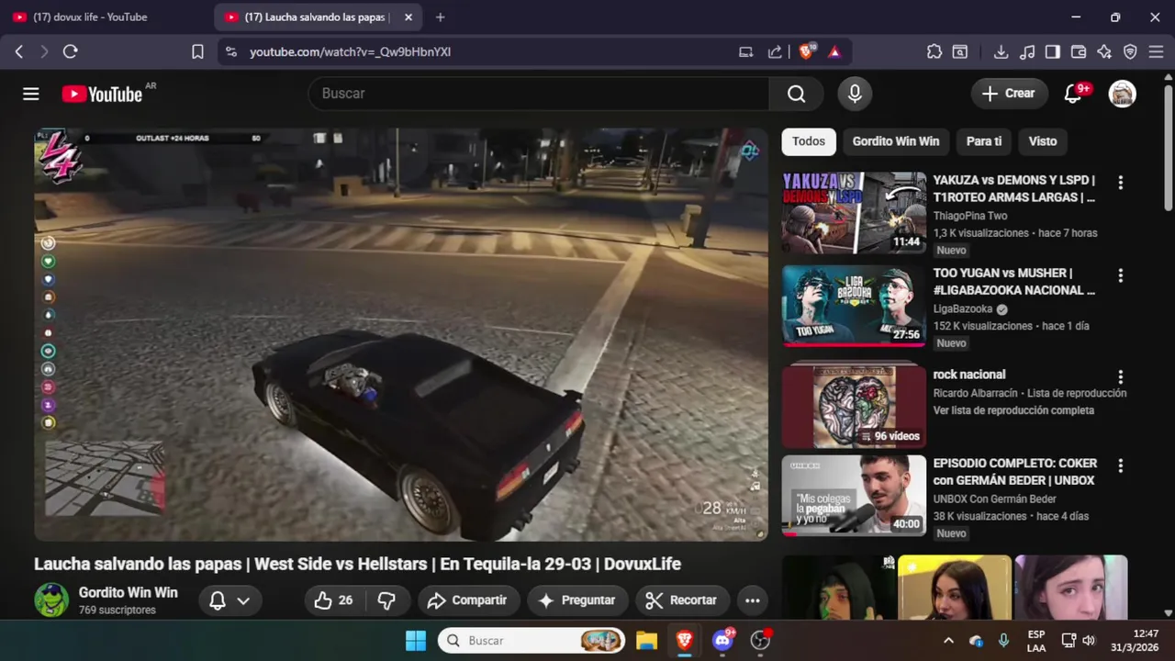Select the Para ti filter chip

point(984,141)
